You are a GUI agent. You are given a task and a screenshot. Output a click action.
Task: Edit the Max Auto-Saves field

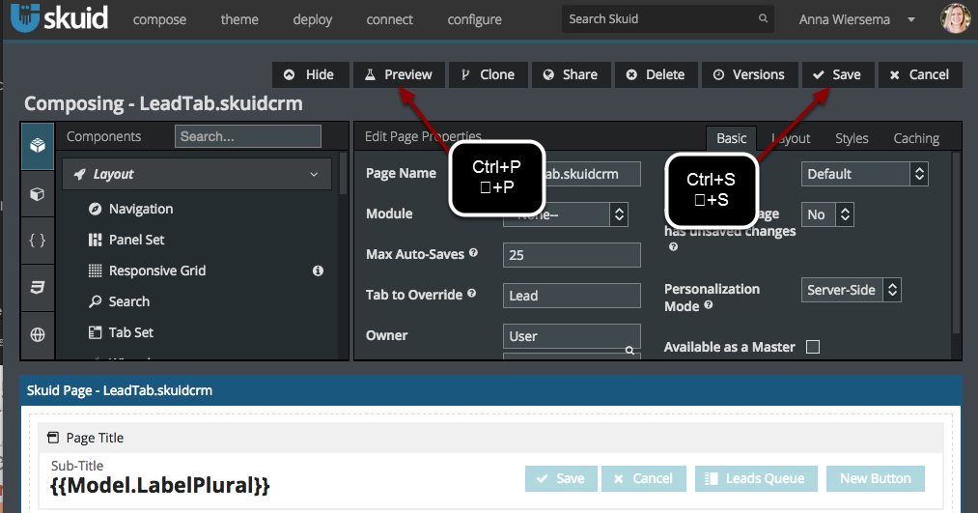(572, 255)
